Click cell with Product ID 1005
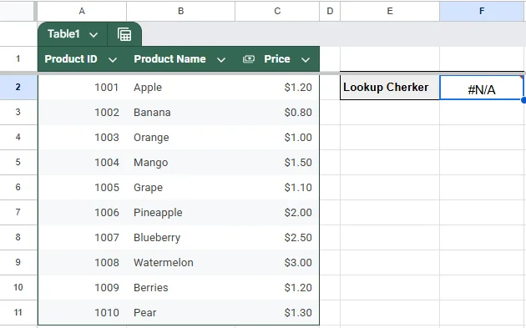 click(x=82, y=188)
